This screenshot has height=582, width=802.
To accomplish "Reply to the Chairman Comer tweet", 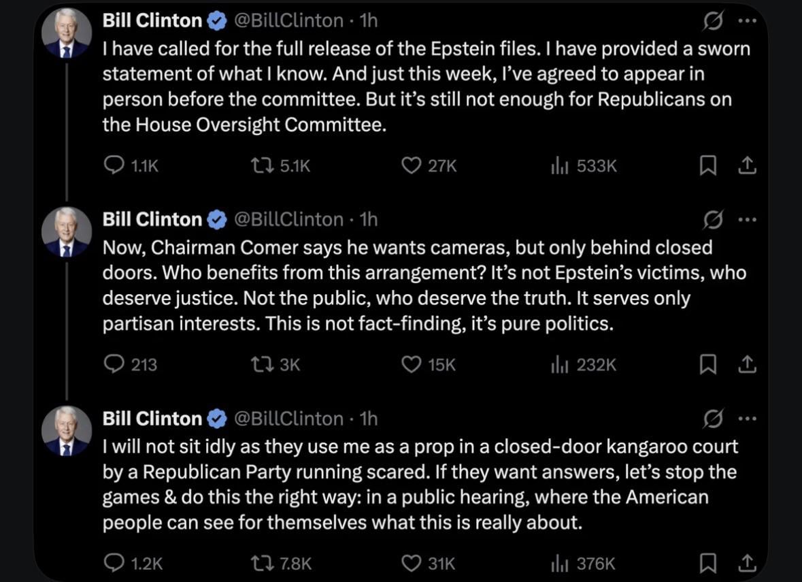I will coord(114,365).
